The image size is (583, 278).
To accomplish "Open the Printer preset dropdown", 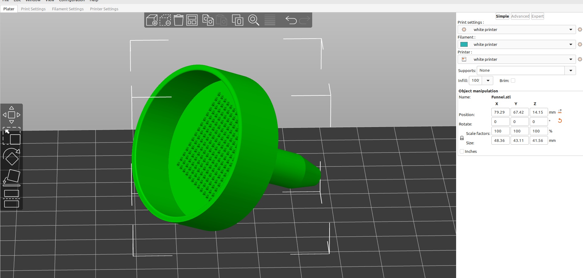I will point(517,59).
